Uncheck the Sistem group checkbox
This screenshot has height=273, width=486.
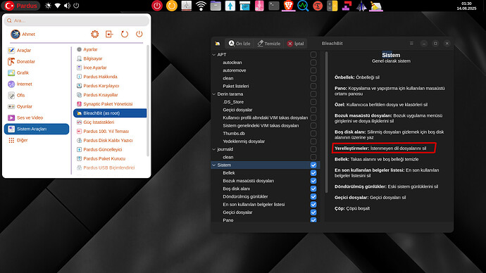[x=313, y=165]
